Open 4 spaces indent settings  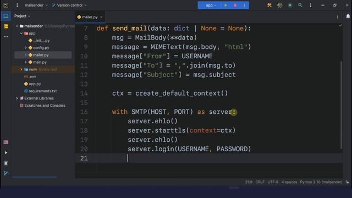(x=289, y=182)
